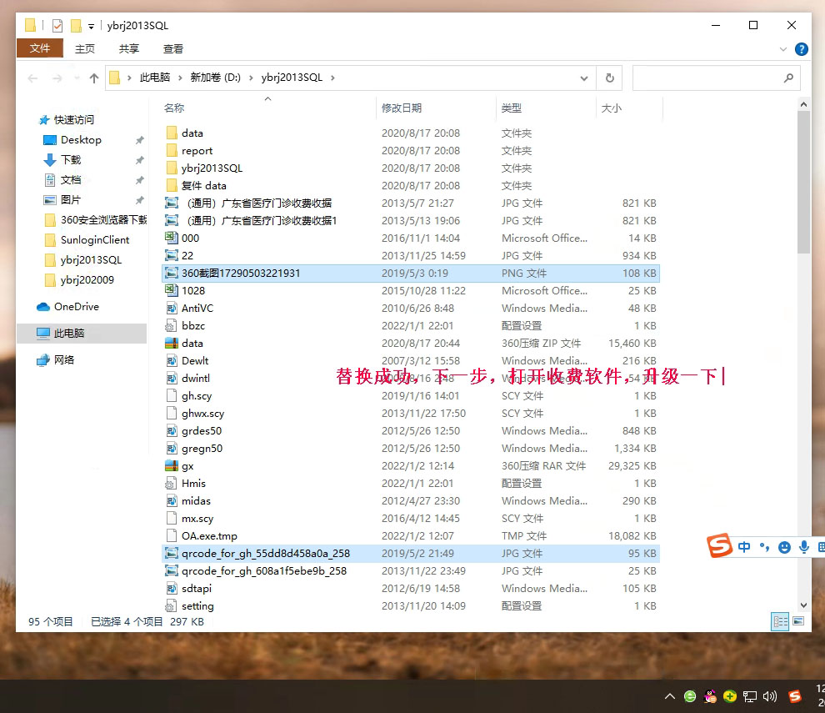Show hidden system tray icons
The image size is (825, 713).
pos(669,695)
